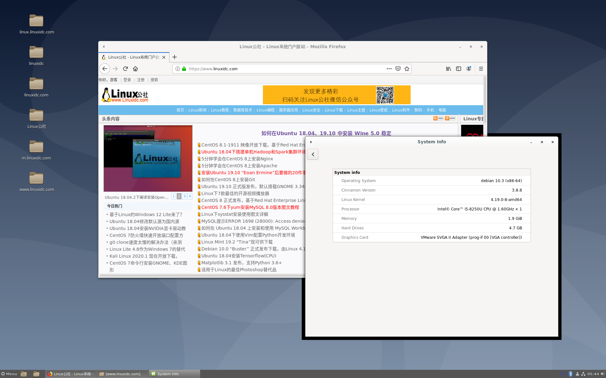The width and height of the screenshot is (606, 378).
Task: Open Linux新闻 in the navigation bar
Action: [197, 110]
